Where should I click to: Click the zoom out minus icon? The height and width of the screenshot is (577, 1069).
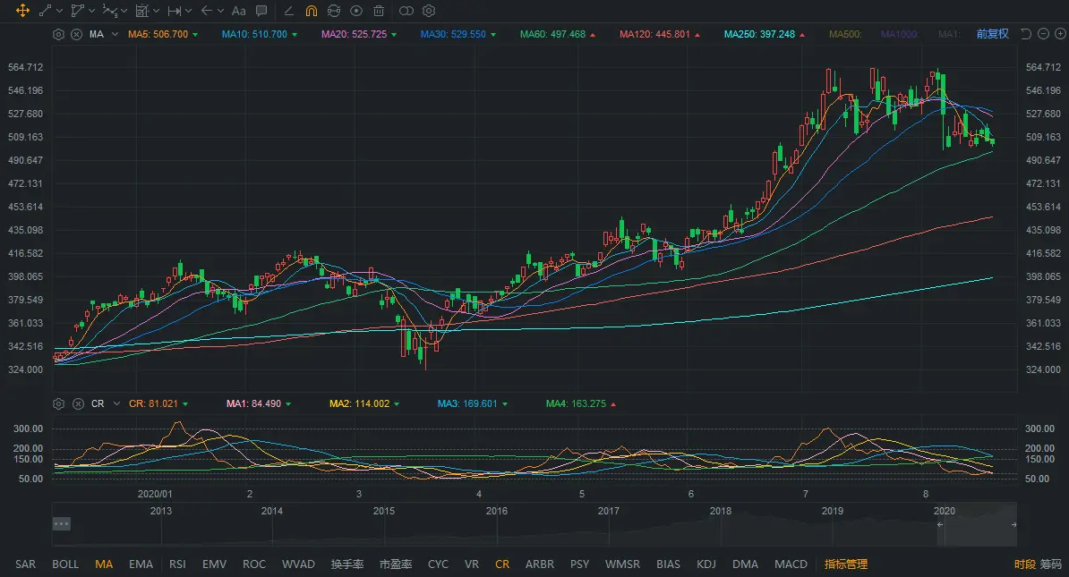coord(1043,34)
